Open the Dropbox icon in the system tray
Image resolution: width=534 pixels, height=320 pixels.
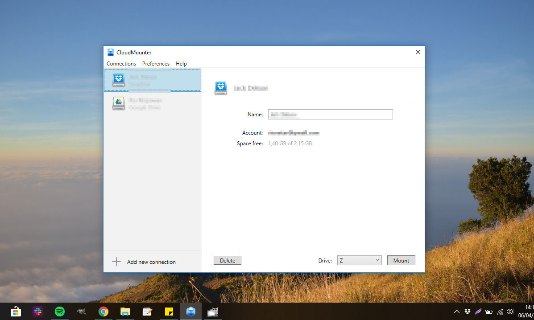point(467,311)
